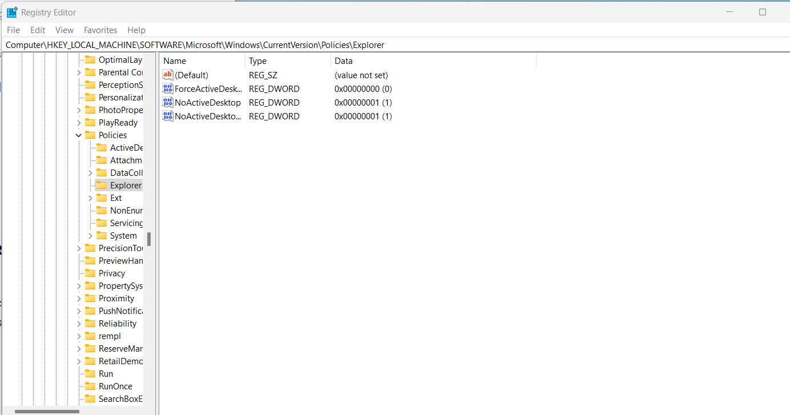Expand the System subkey under Policies
Screen dimensions: 790x415
[x=90, y=236]
